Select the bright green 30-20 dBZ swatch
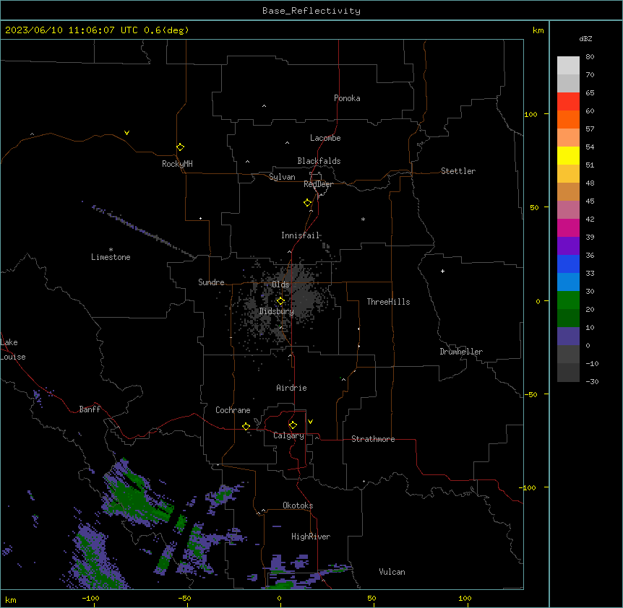 [x=568, y=300]
